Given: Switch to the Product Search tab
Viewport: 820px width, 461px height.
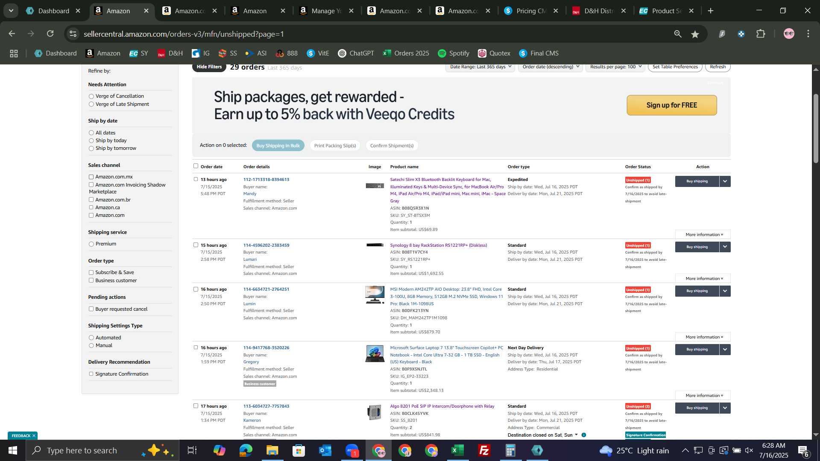Looking at the screenshot, I should coord(667,11).
